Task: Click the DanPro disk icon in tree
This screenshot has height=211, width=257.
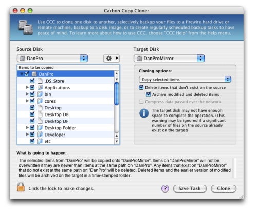Action: (34, 74)
